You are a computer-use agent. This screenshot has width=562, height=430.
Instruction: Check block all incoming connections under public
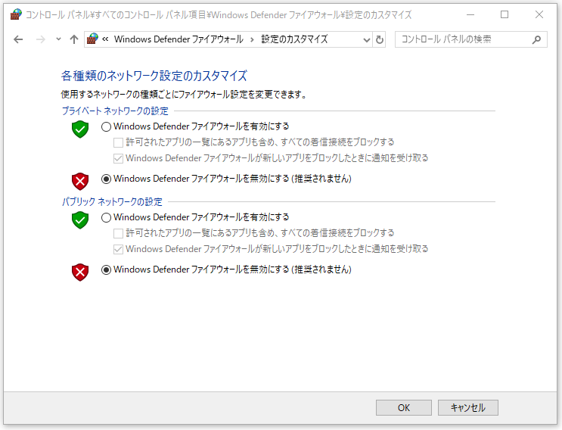click(118, 233)
